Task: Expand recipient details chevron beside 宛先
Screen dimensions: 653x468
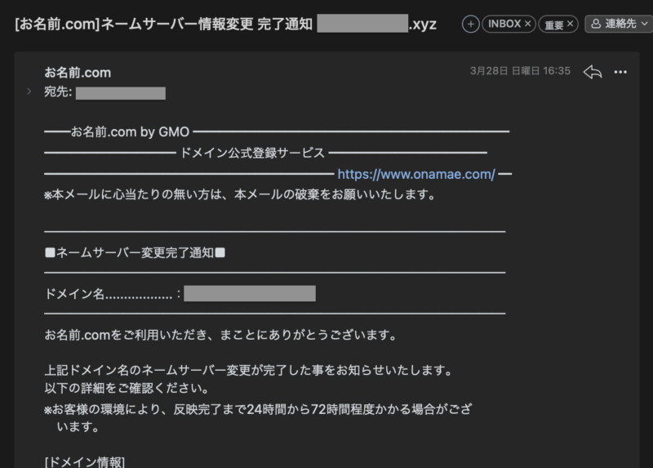Action: (x=29, y=91)
